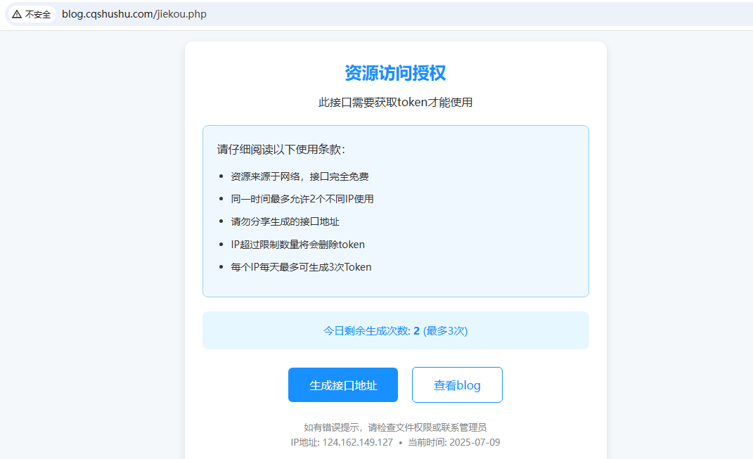
Task: Click the 不安全 site info label
Action: pos(38,14)
